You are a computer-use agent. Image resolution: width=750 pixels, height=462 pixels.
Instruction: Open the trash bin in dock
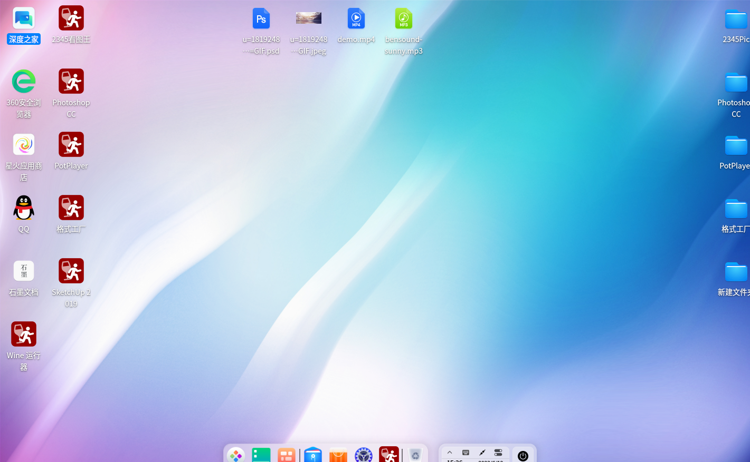(415, 455)
